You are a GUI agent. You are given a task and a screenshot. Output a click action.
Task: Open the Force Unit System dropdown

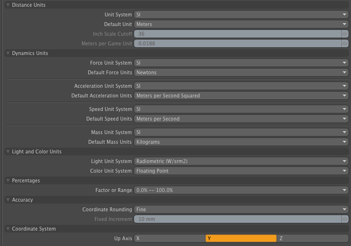point(241,63)
